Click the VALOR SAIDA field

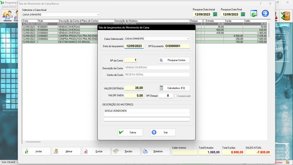coord(134,96)
